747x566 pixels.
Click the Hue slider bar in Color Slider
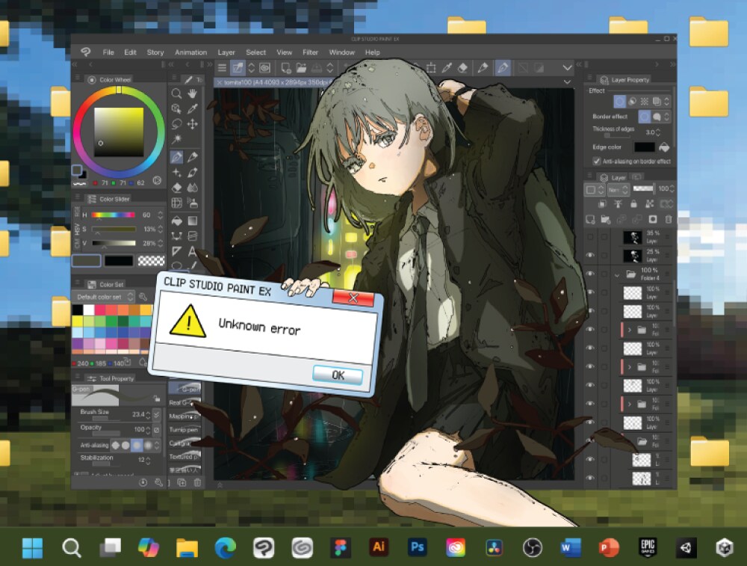click(x=114, y=215)
